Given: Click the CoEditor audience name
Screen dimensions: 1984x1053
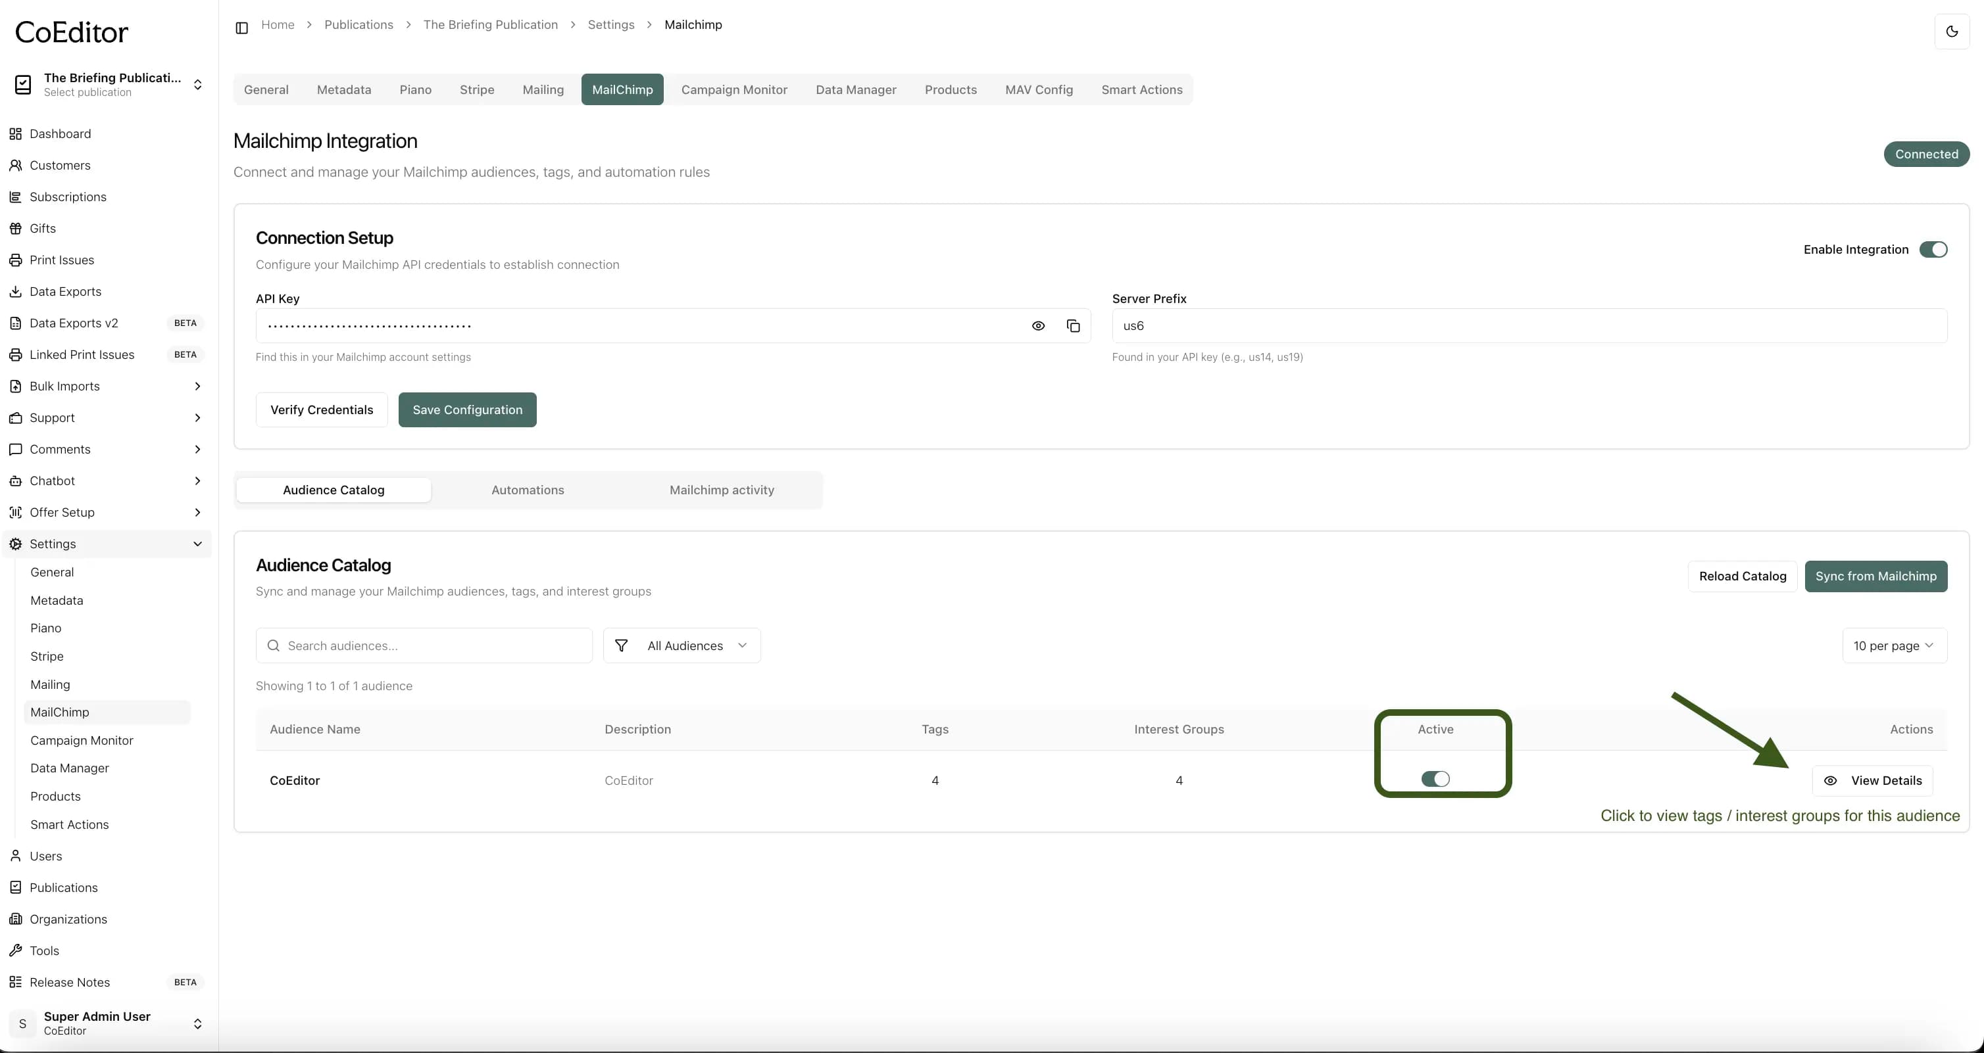Looking at the screenshot, I should coord(295,780).
